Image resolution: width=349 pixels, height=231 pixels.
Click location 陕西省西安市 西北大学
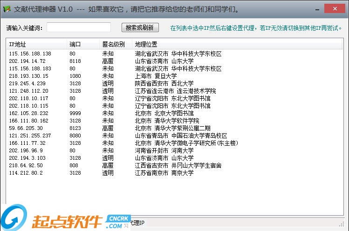pos(164,83)
